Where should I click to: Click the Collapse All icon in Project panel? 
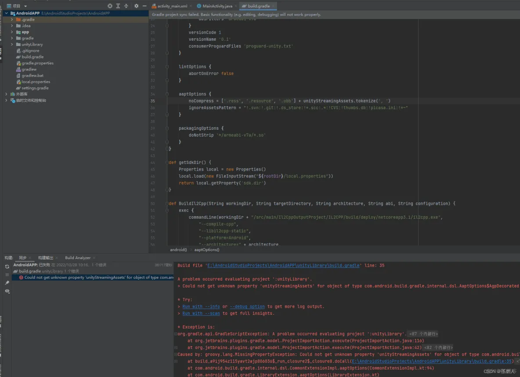pyautogui.click(x=126, y=6)
